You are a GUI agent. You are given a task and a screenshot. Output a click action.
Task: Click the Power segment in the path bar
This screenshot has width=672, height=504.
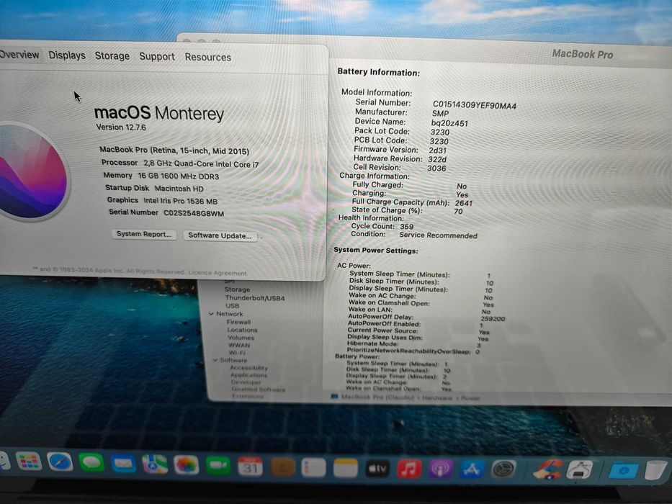470,398
